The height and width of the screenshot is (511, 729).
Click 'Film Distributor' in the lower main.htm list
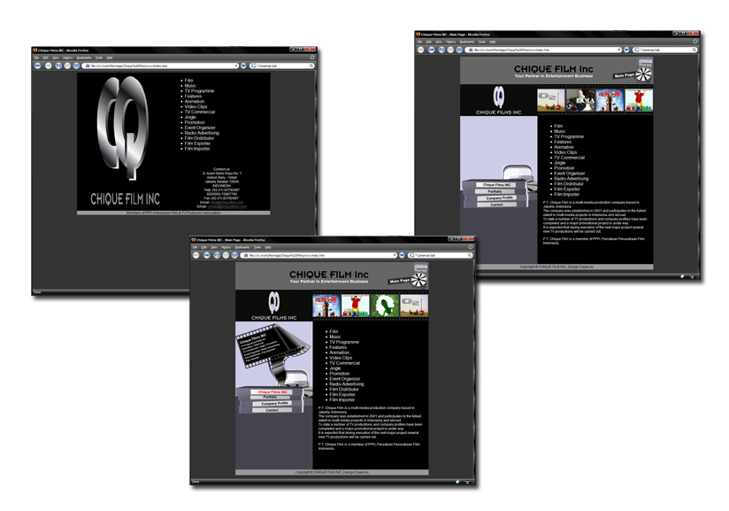click(344, 389)
